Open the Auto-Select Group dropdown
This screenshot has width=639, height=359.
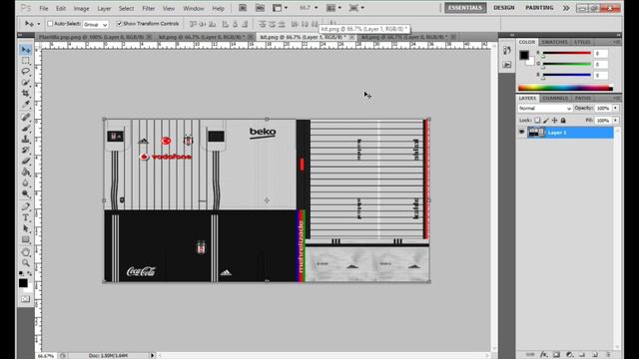pos(96,24)
